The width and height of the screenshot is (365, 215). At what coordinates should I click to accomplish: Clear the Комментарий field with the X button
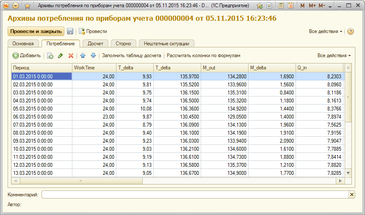[352, 195]
